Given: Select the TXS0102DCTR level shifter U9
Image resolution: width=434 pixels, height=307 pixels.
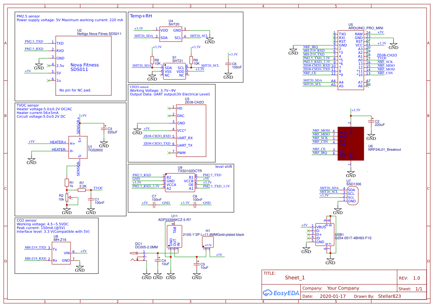Looking at the screenshot, I should pyautogui.click(x=180, y=182).
